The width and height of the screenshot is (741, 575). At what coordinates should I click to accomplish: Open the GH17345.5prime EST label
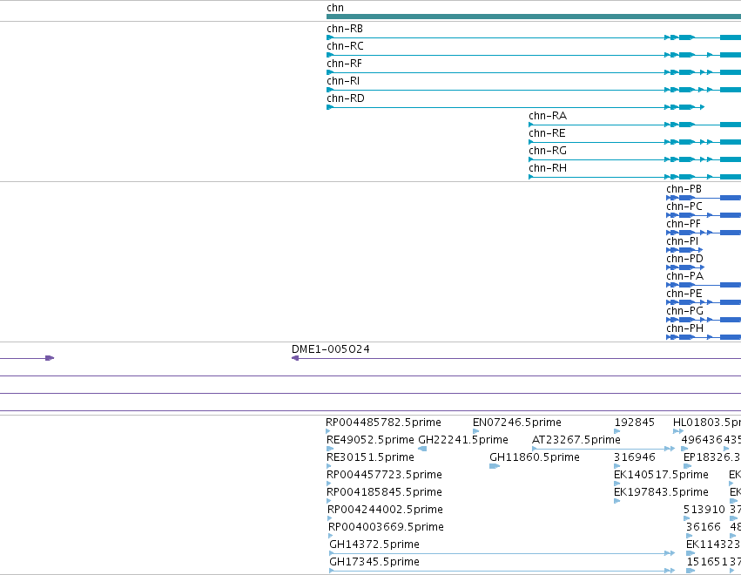point(374,562)
